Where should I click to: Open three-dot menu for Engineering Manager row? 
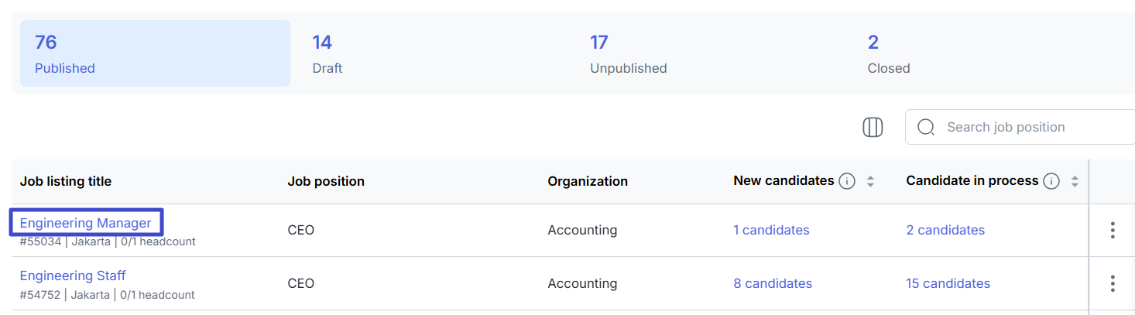(1112, 230)
